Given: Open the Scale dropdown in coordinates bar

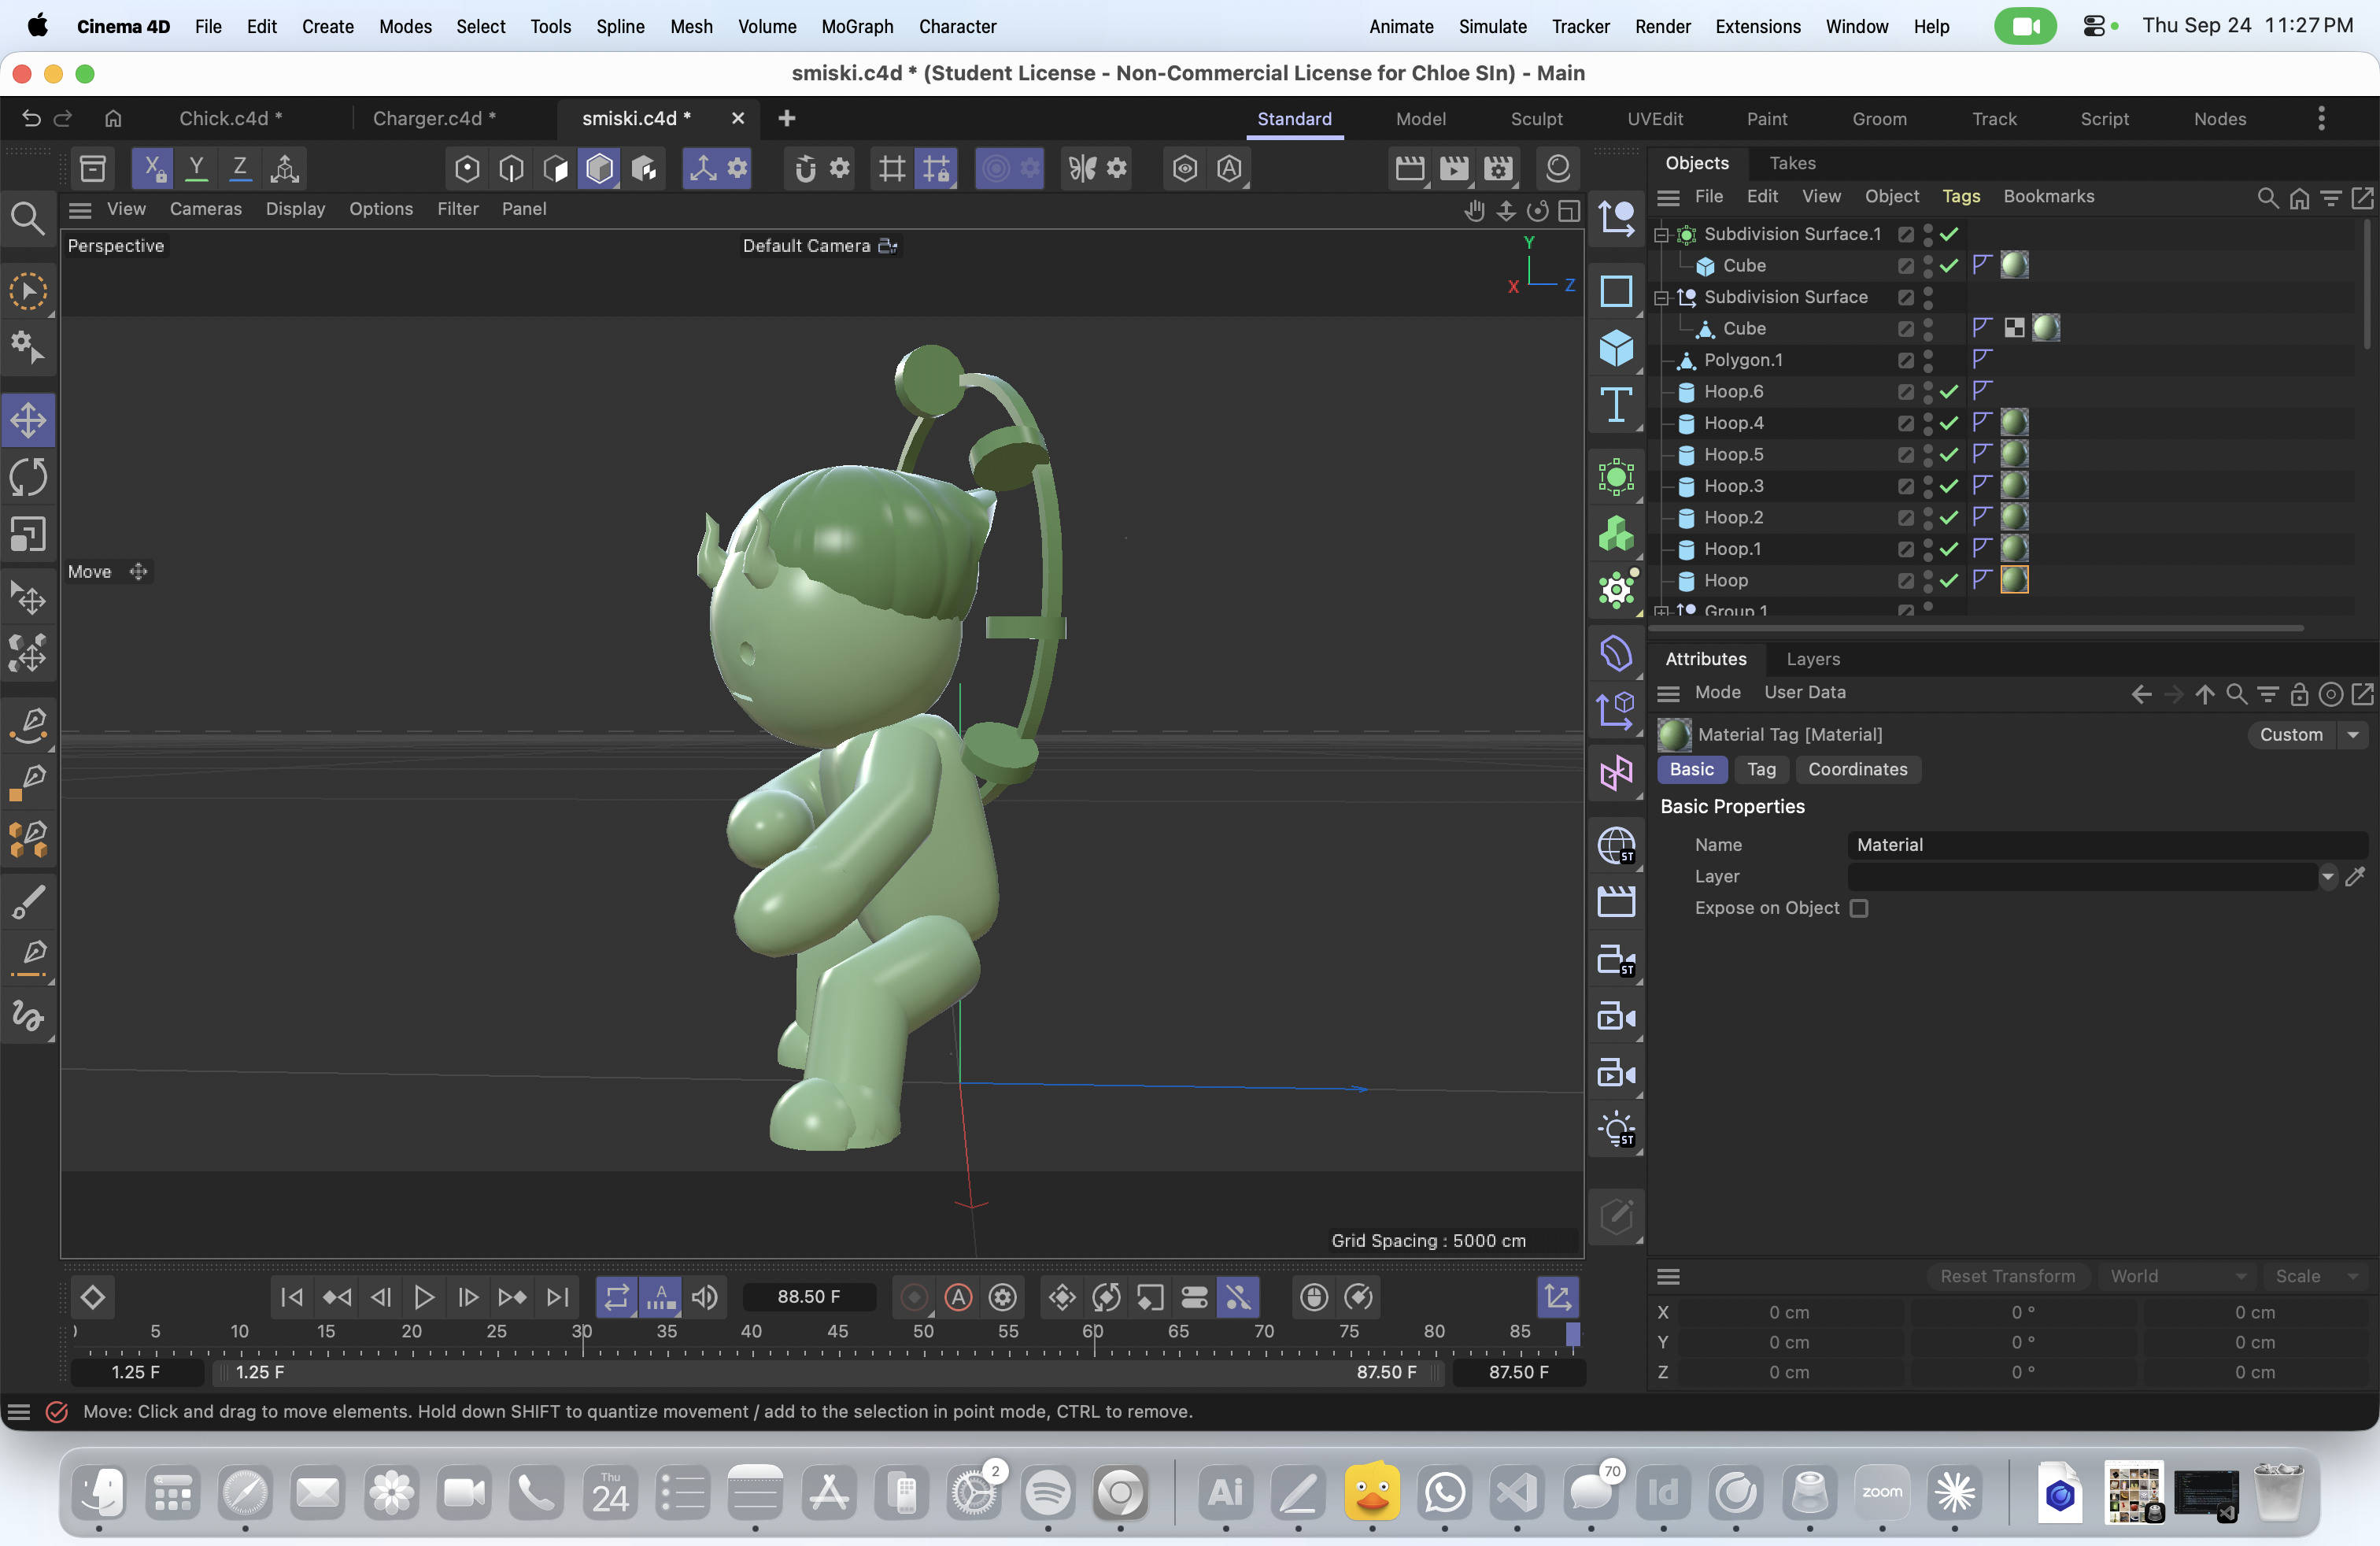Looking at the screenshot, I should tap(2315, 1276).
